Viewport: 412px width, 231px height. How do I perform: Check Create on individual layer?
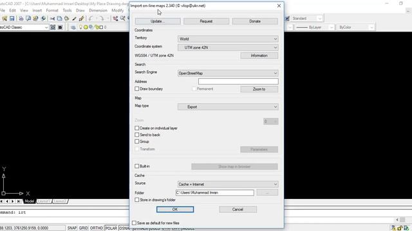click(x=137, y=128)
